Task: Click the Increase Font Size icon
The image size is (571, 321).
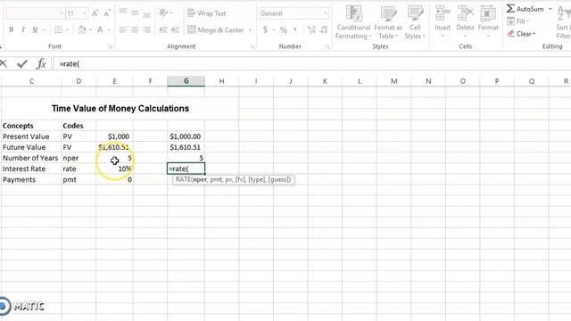Action: 95,13
